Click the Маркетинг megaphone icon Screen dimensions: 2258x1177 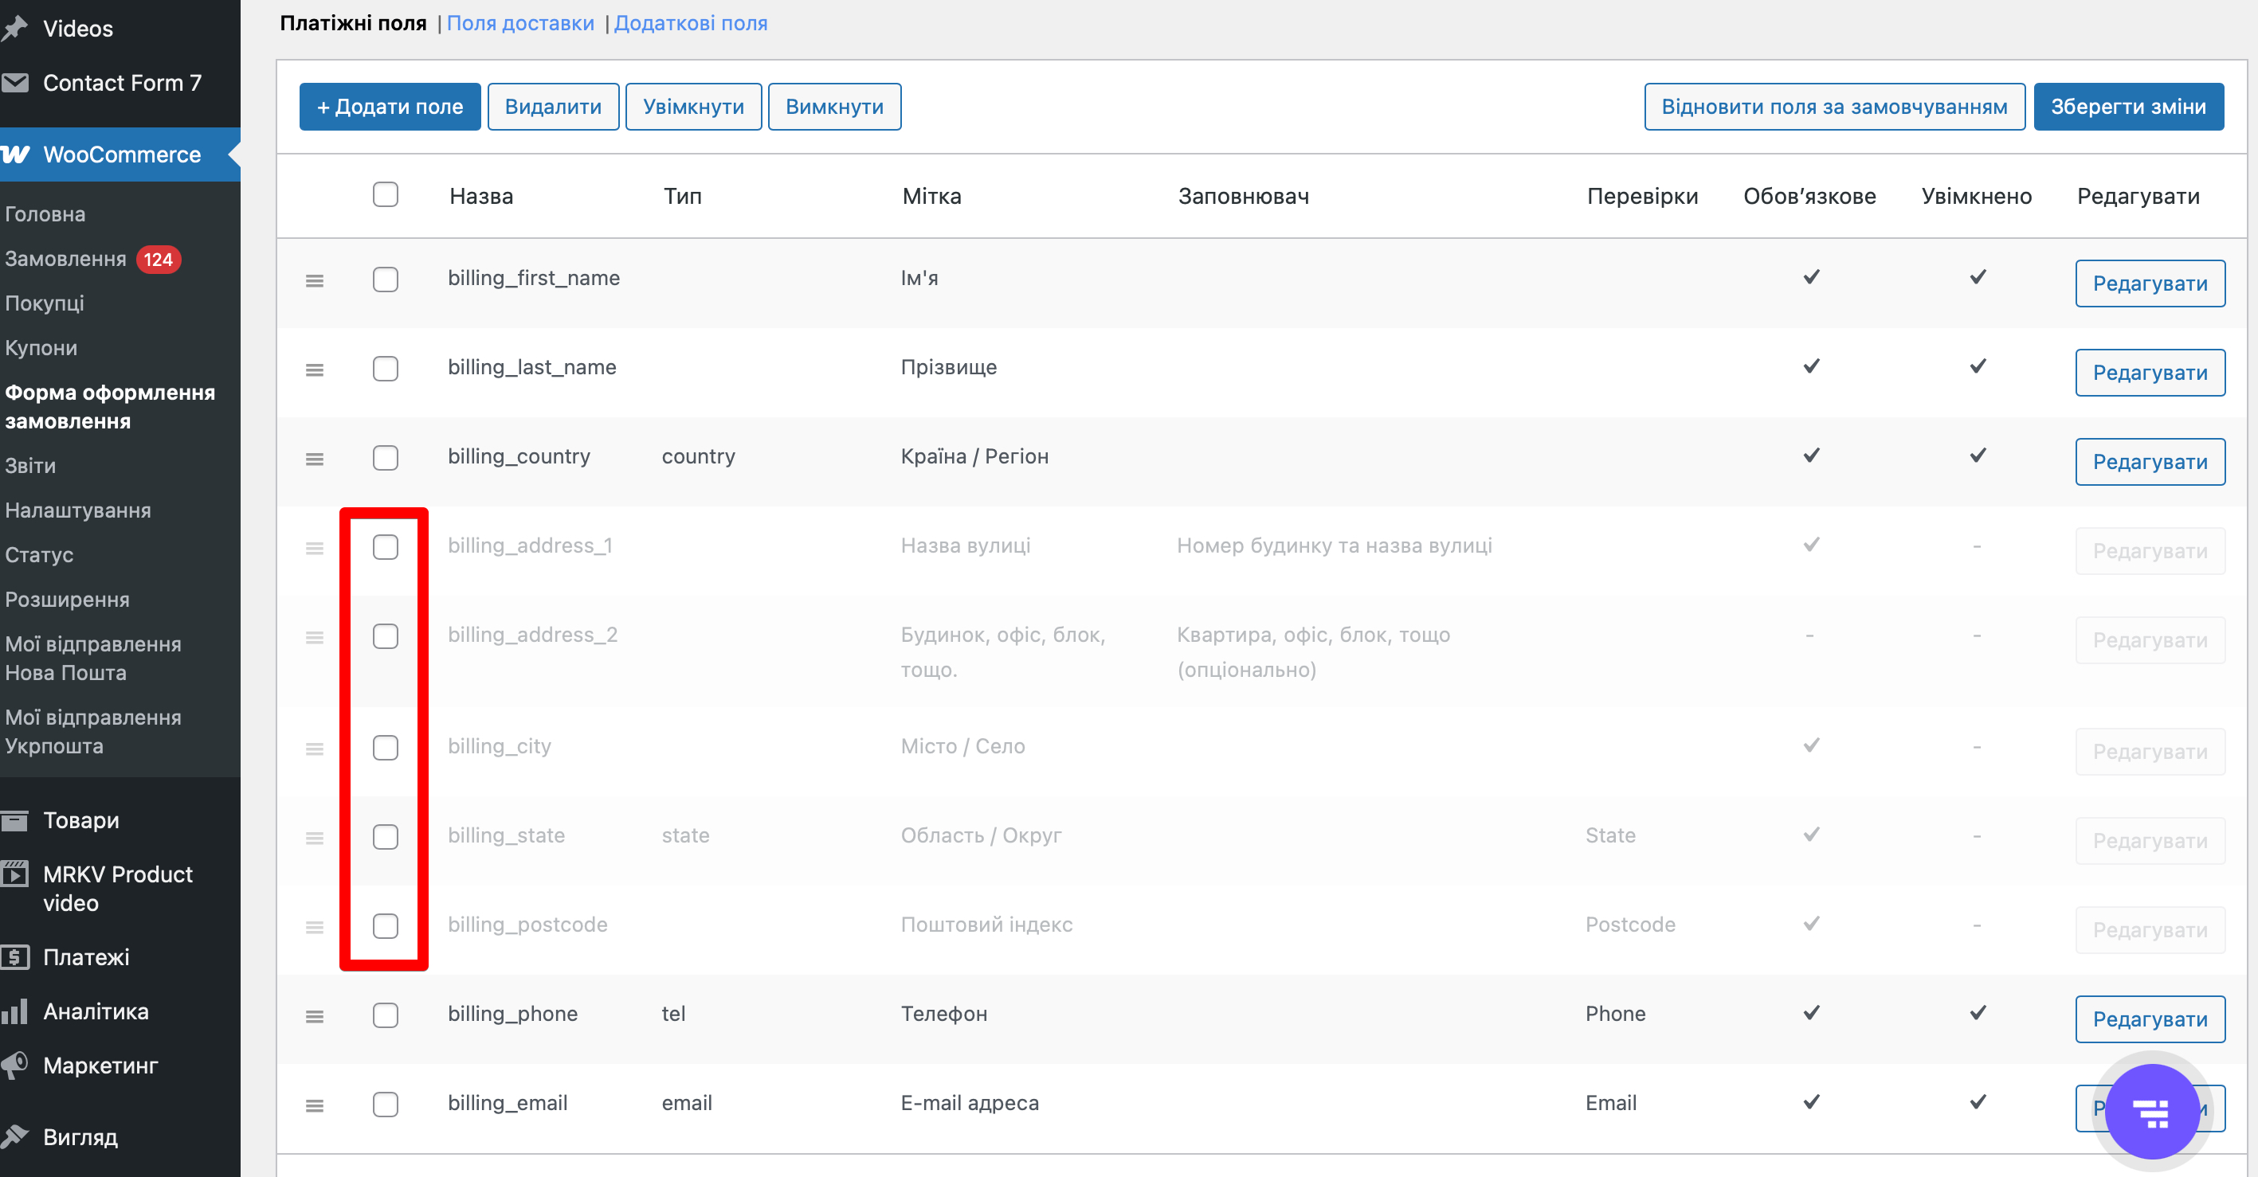tap(16, 1065)
